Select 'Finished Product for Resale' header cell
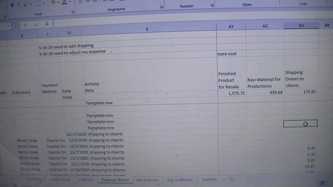The image size is (333, 187). point(228,81)
